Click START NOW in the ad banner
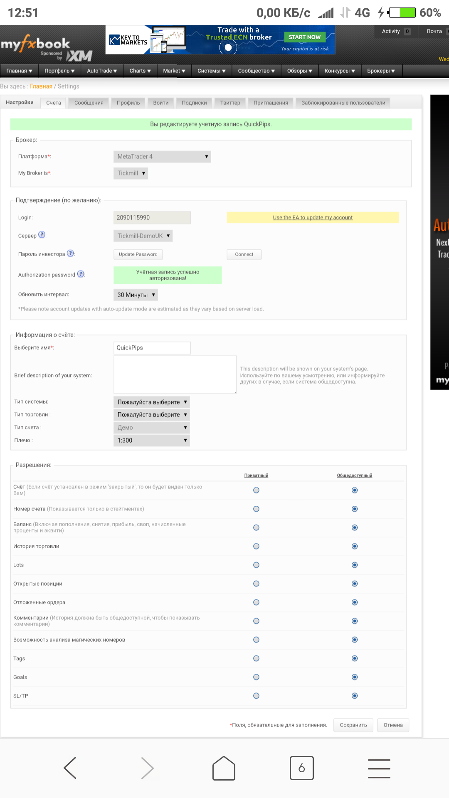 click(305, 37)
